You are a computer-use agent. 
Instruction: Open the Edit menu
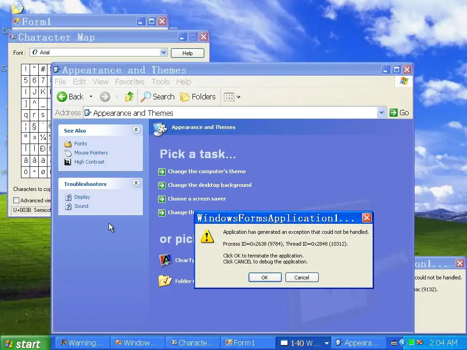[x=79, y=82]
